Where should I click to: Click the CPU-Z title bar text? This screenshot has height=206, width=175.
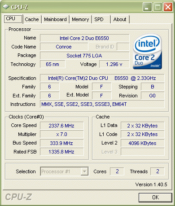click(19, 7)
